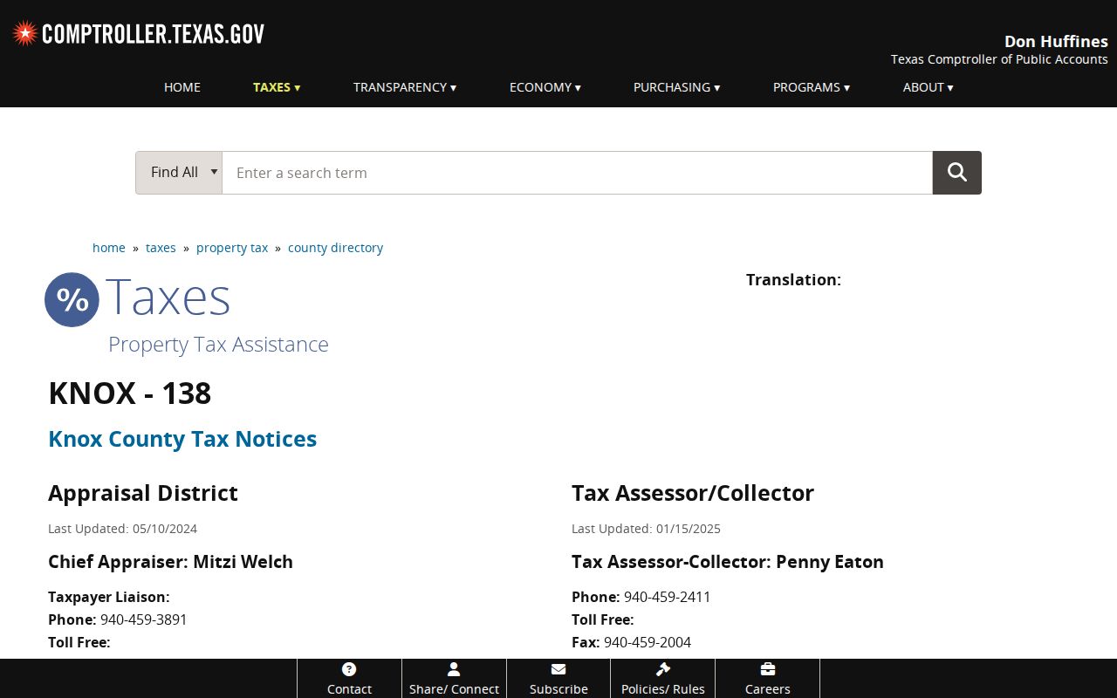Click the county directory breadcrumb link
This screenshot has height=698, width=1117.
point(335,248)
